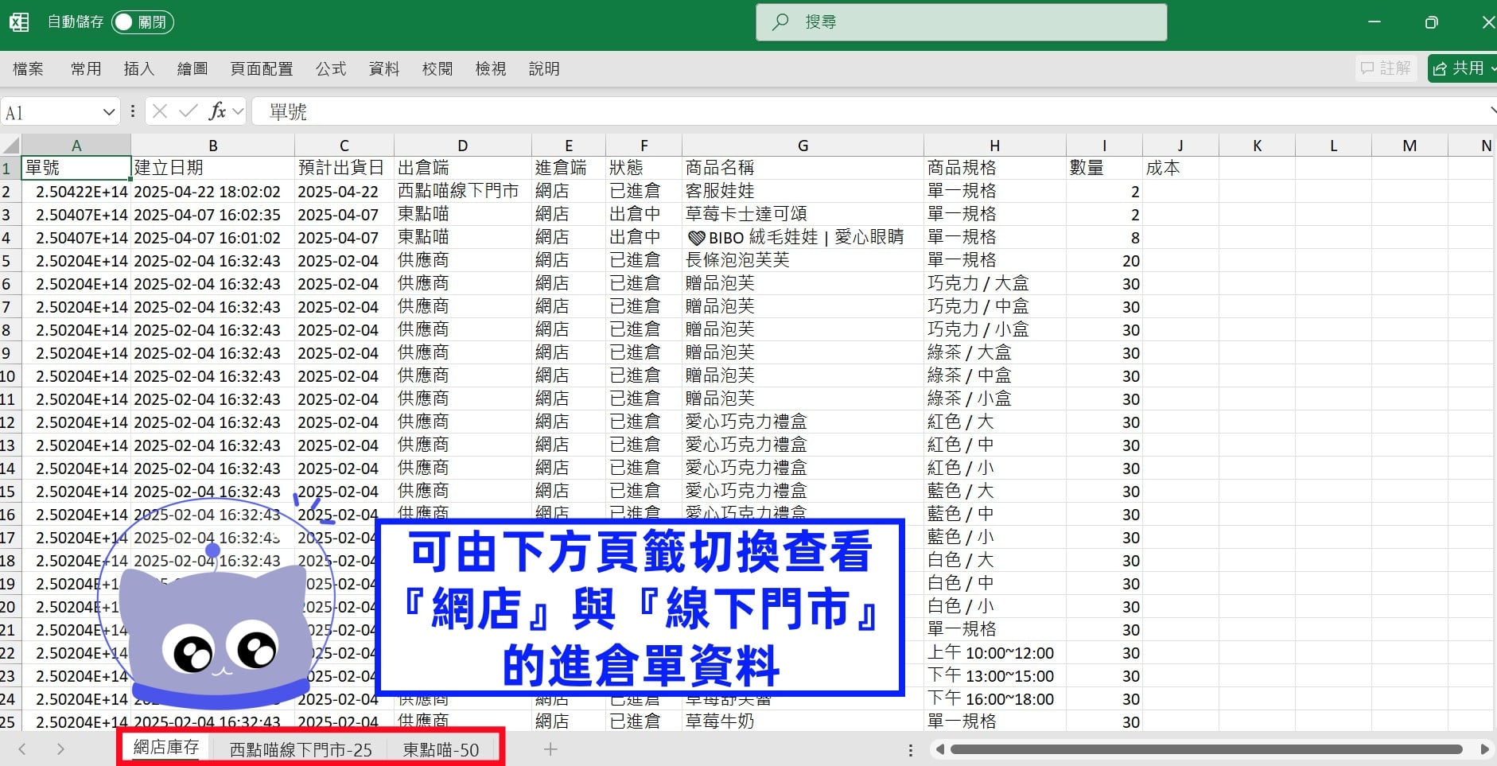Click the horizontal scrollbar thumb
The image size is (1497, 766).
[x=1206, y=749]
